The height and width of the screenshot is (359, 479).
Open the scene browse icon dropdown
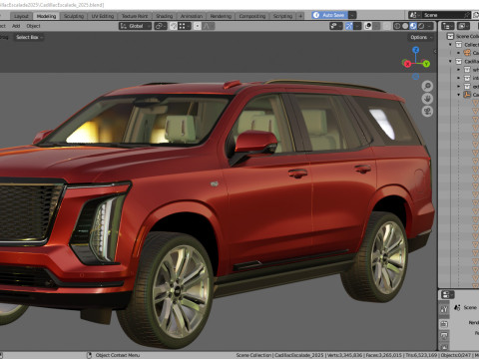click(414, 15)
